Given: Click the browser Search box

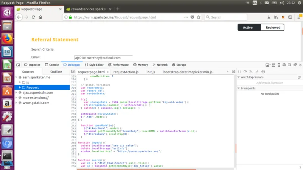Looking at the screenshot, I should [x=225, y=17].
